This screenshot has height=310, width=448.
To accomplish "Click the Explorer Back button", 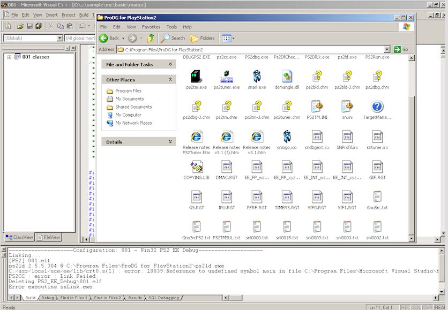I will coord(109,38).
